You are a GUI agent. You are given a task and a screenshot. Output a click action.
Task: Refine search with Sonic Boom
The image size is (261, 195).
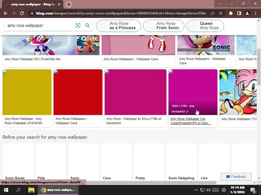click(18, 162)
